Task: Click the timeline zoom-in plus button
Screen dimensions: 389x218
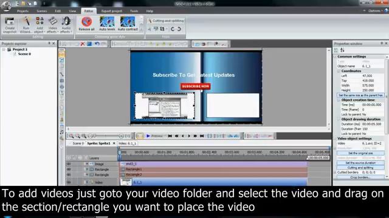Action: pyautogui.click(x=121, y=136)
